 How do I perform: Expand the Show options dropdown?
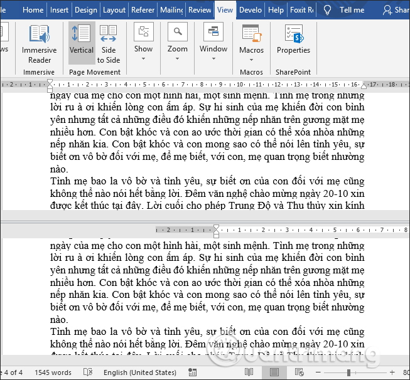click(143, 42)
